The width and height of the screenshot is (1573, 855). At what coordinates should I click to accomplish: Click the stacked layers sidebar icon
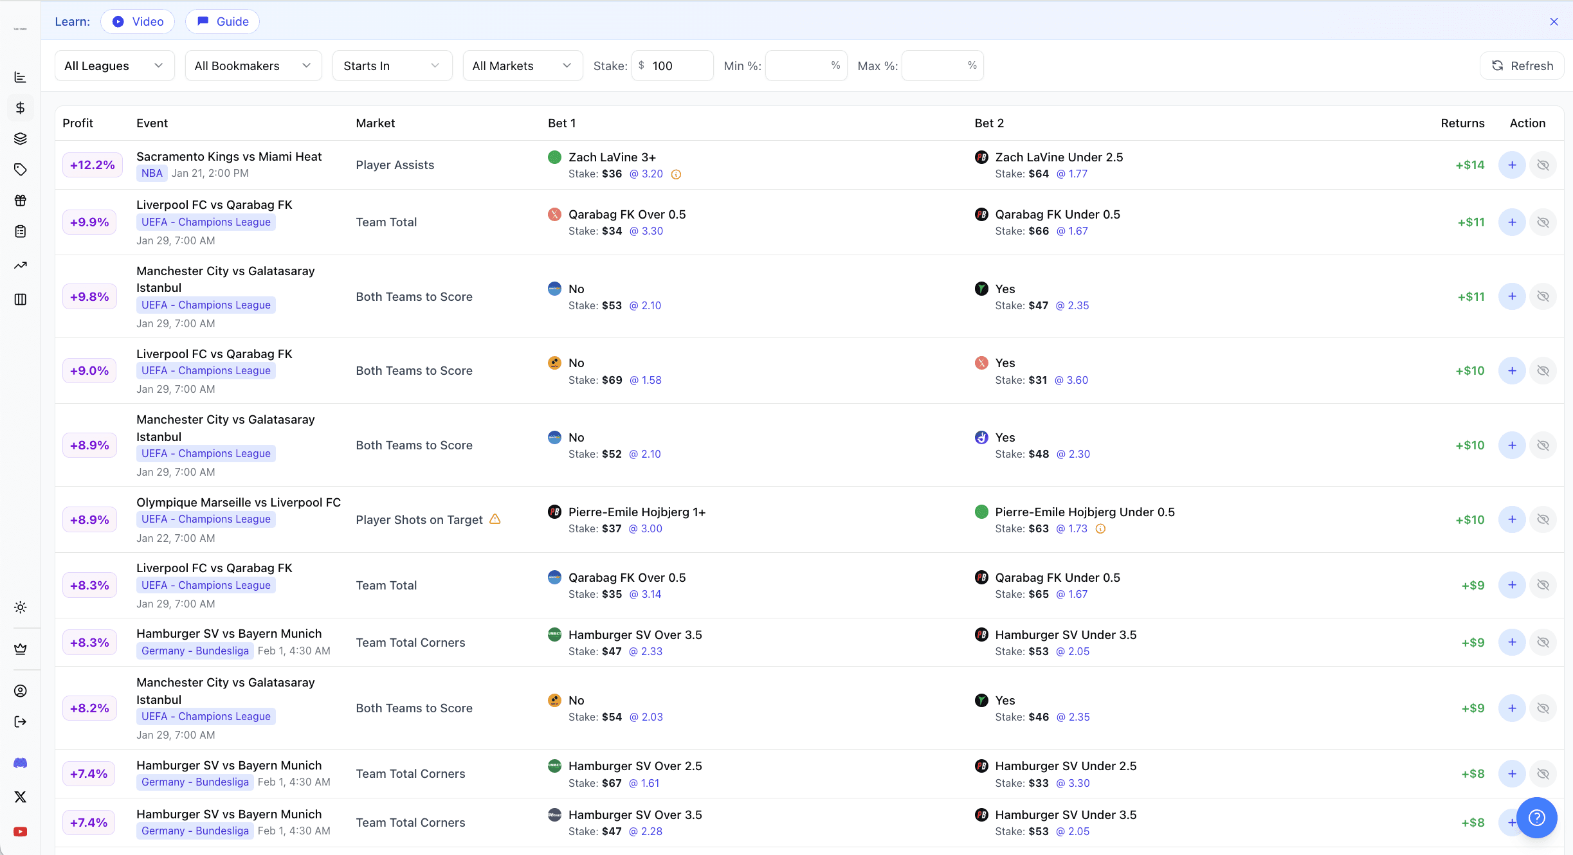point(21,139)
